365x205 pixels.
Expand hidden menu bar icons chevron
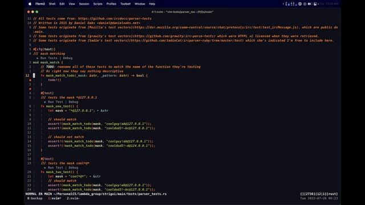pos(283,4)
